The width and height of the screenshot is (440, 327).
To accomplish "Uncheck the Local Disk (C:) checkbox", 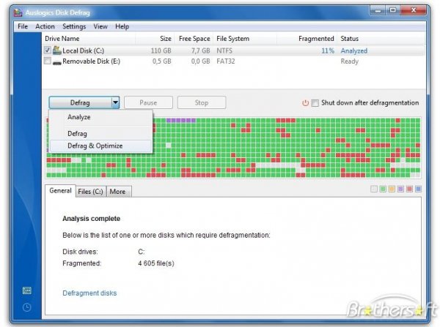I will click(x=48, y=50).
